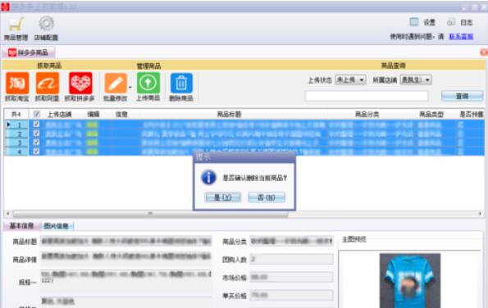Click the 抓取阿里 Alibaba icon
The width and height of the screenshot is (488, 308).
click(x=48, y=83)
